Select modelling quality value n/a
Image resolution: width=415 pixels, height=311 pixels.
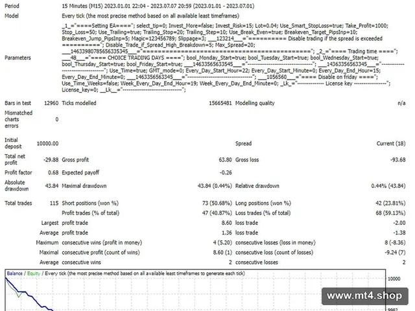[x=401, y=103]
